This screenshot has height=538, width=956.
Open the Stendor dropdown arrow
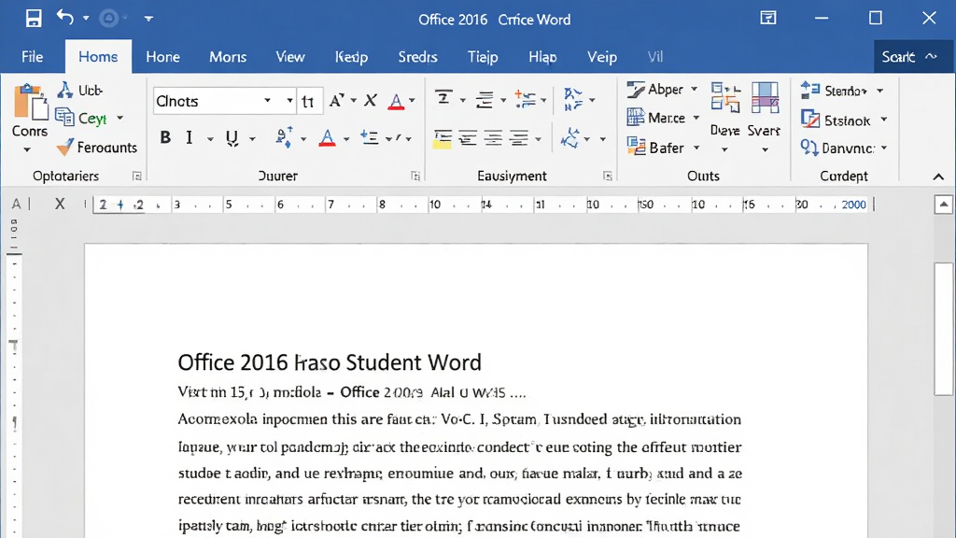pos(880,91)
